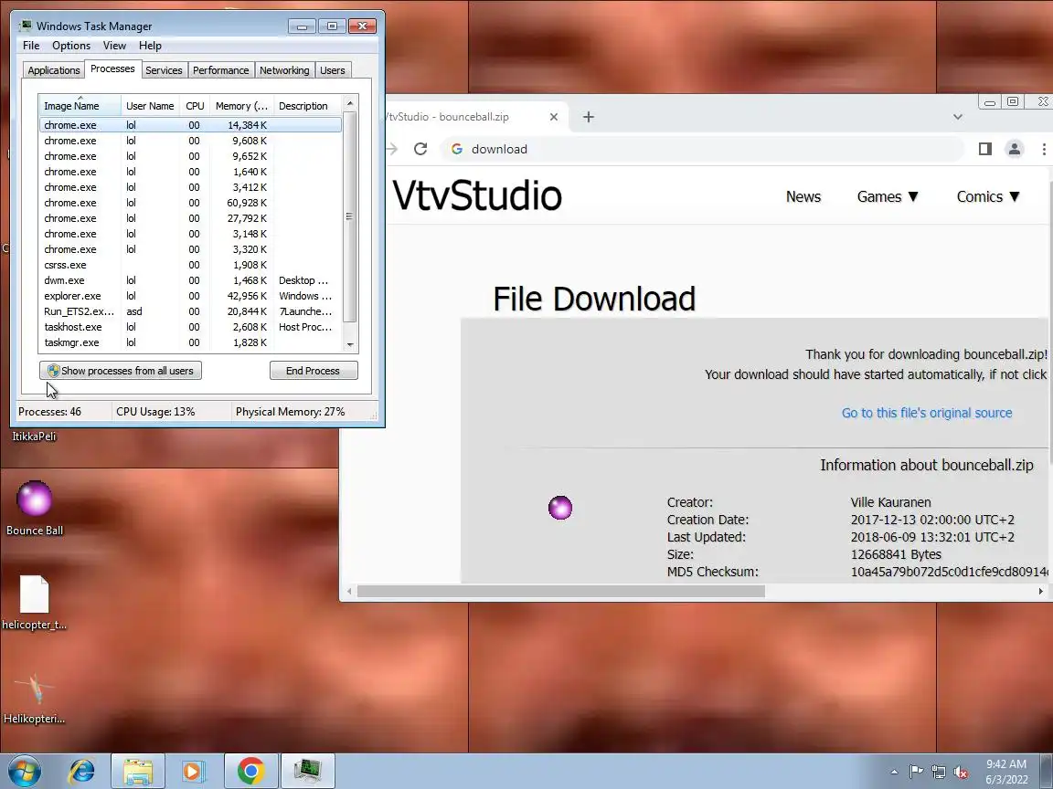Open Task Manager Help menu

click(x=151, y=46)
